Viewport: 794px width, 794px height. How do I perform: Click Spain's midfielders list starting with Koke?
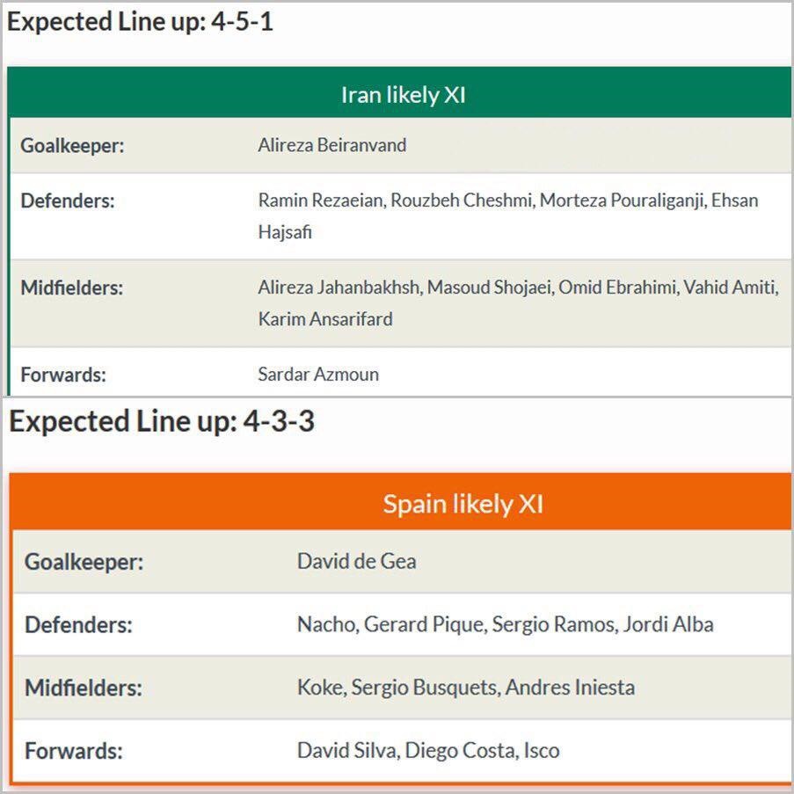coord(465,688)
